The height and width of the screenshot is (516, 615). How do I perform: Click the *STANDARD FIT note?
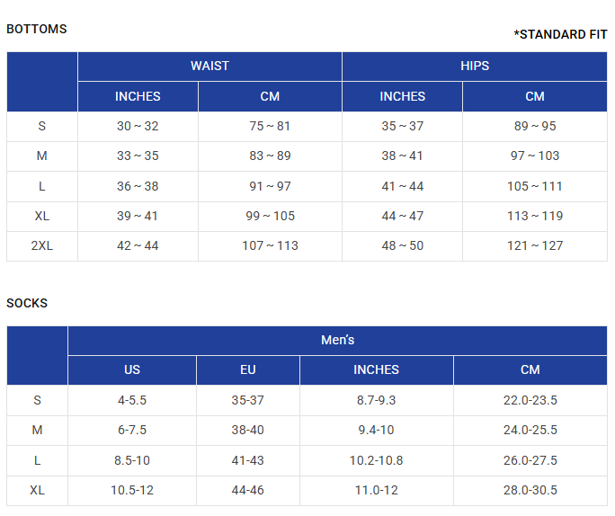coord(560,35)
